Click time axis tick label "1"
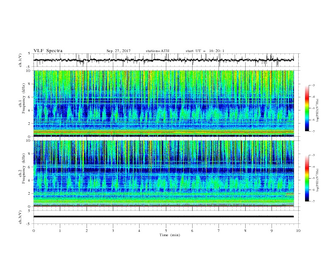 [x=60, y=231]
